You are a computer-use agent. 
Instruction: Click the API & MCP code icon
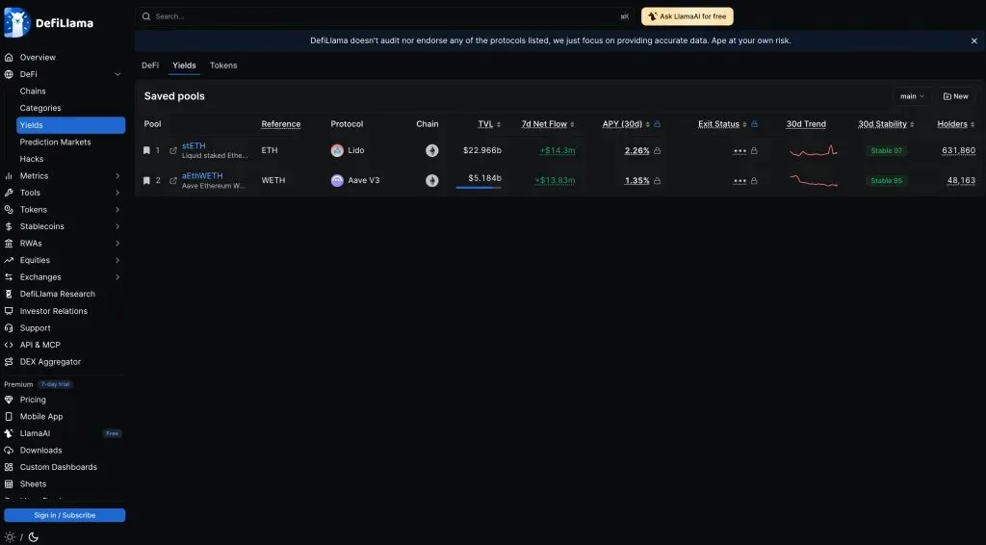coord(9,345)
